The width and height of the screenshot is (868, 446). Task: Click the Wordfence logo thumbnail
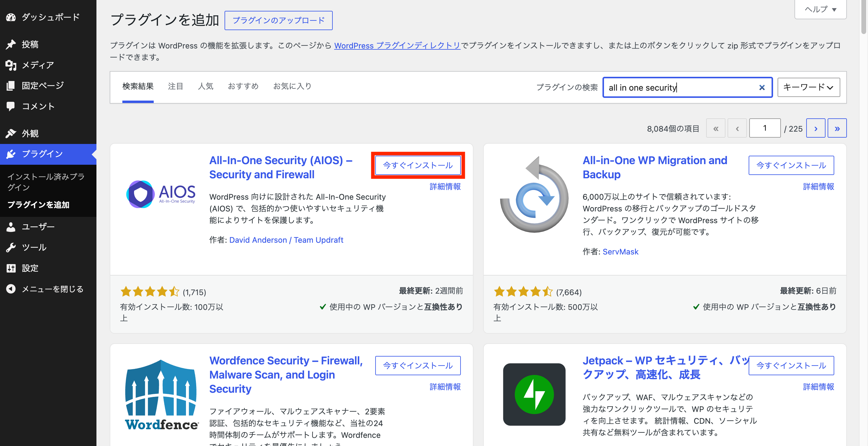(x=162, y=395)
